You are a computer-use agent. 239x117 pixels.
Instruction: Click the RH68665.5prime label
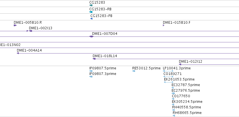pos(187,113)
